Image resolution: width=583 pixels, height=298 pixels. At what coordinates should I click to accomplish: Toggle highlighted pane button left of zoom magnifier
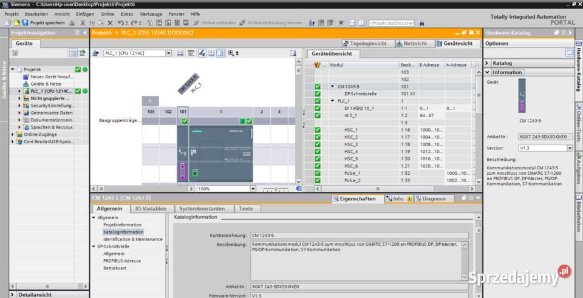coord(221,53)
